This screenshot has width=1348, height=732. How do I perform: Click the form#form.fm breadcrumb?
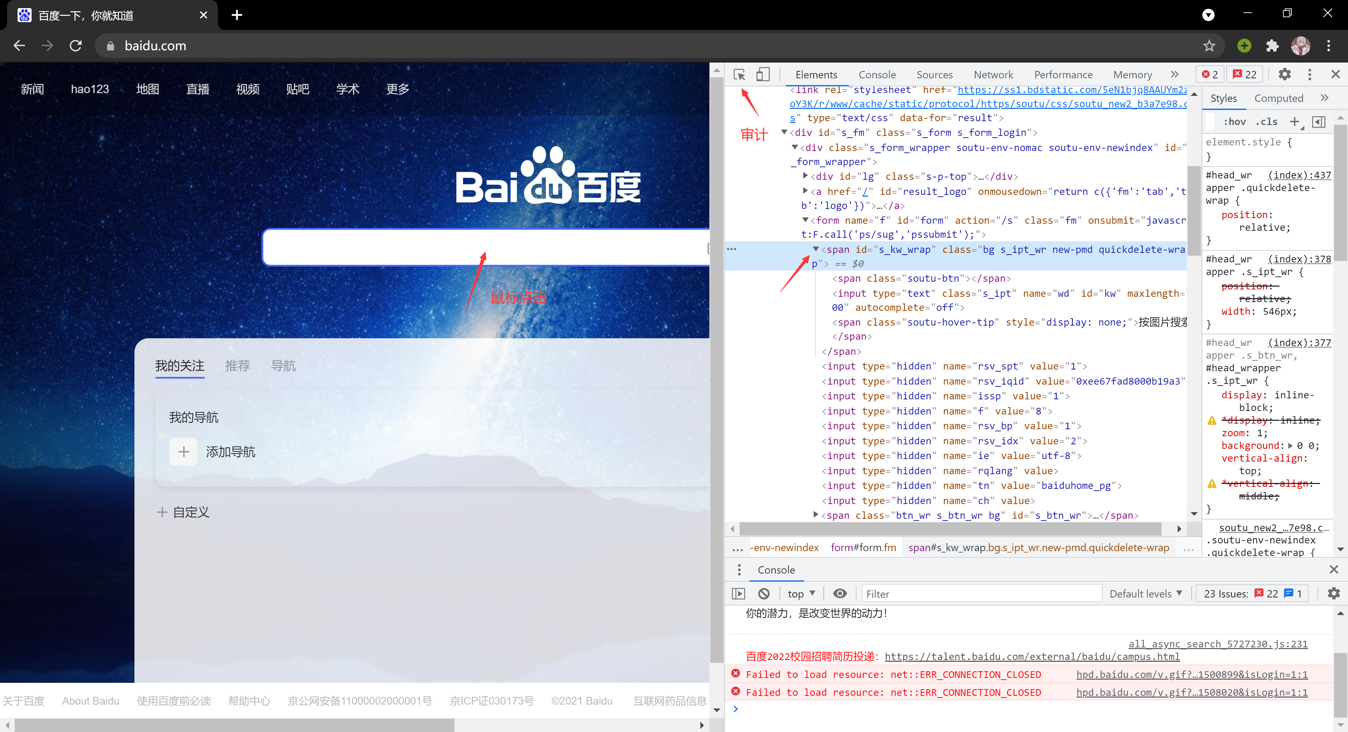tap(863, 548)
